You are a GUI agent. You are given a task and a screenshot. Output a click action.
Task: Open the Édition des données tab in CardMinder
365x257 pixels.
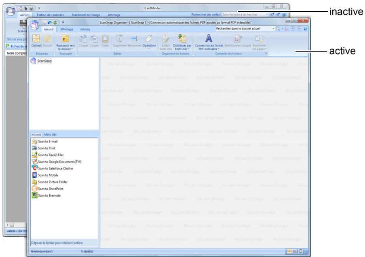(x=50, y=15)
